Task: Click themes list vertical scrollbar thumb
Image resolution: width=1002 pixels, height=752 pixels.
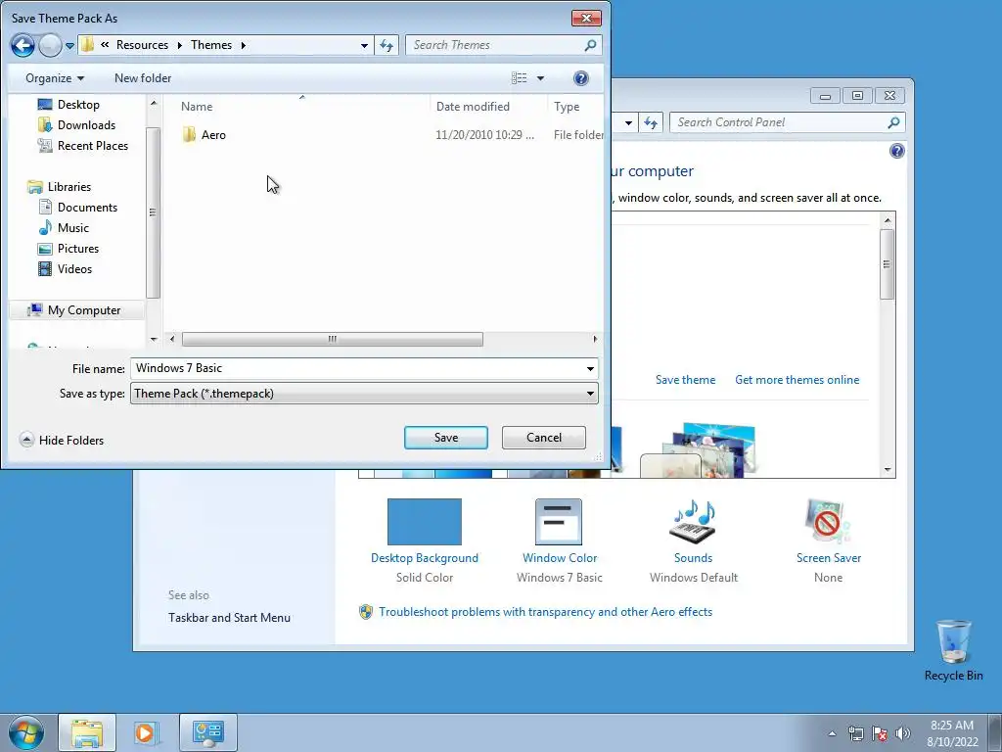Action: coord(887,263)
